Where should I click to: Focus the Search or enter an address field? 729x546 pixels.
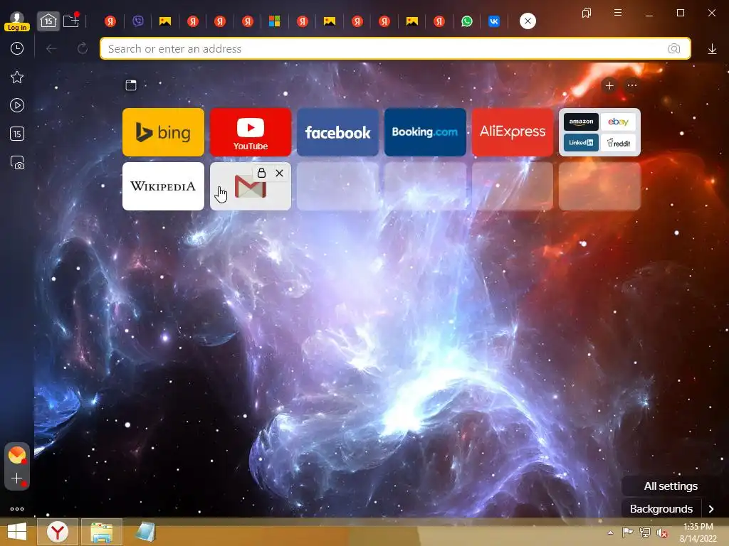coord(395,48)
